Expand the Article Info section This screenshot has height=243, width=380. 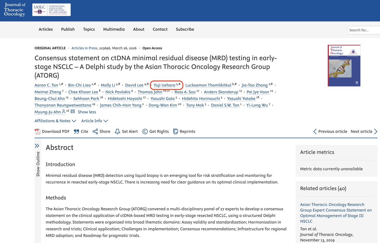point(94,121)
